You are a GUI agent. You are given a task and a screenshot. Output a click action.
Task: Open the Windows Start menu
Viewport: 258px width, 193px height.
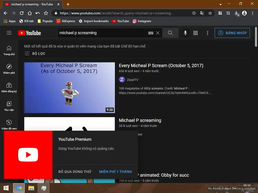click(x=6, y=188)
